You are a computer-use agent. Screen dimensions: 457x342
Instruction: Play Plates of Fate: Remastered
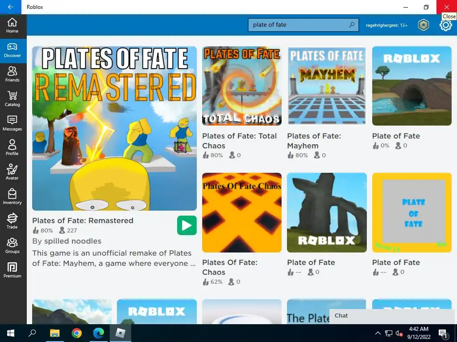[187, 225]
